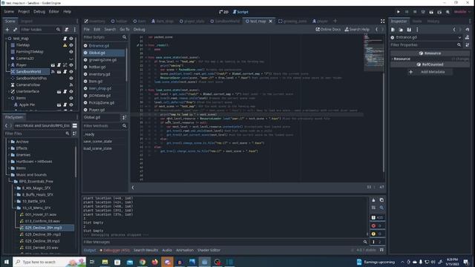Open script icon on test_map node
The image size is (475, 267).
click(65, 39)
